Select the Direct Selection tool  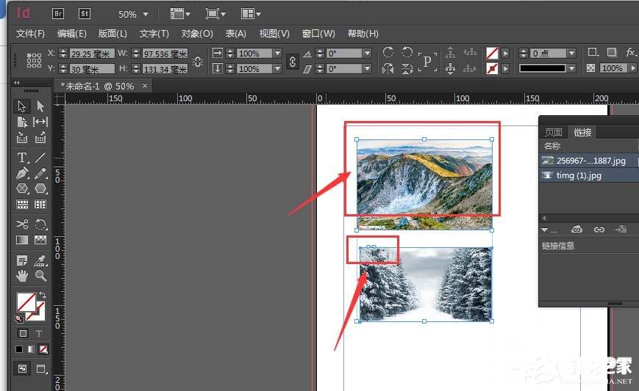[x=40, y=106]
